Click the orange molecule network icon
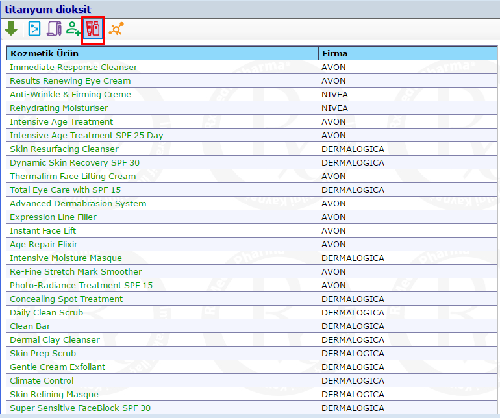 pyautogui.click(x=116, y=29)
